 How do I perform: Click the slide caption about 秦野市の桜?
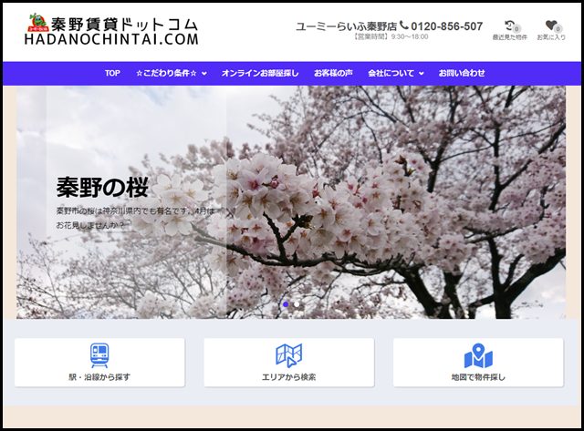(135, 218)
